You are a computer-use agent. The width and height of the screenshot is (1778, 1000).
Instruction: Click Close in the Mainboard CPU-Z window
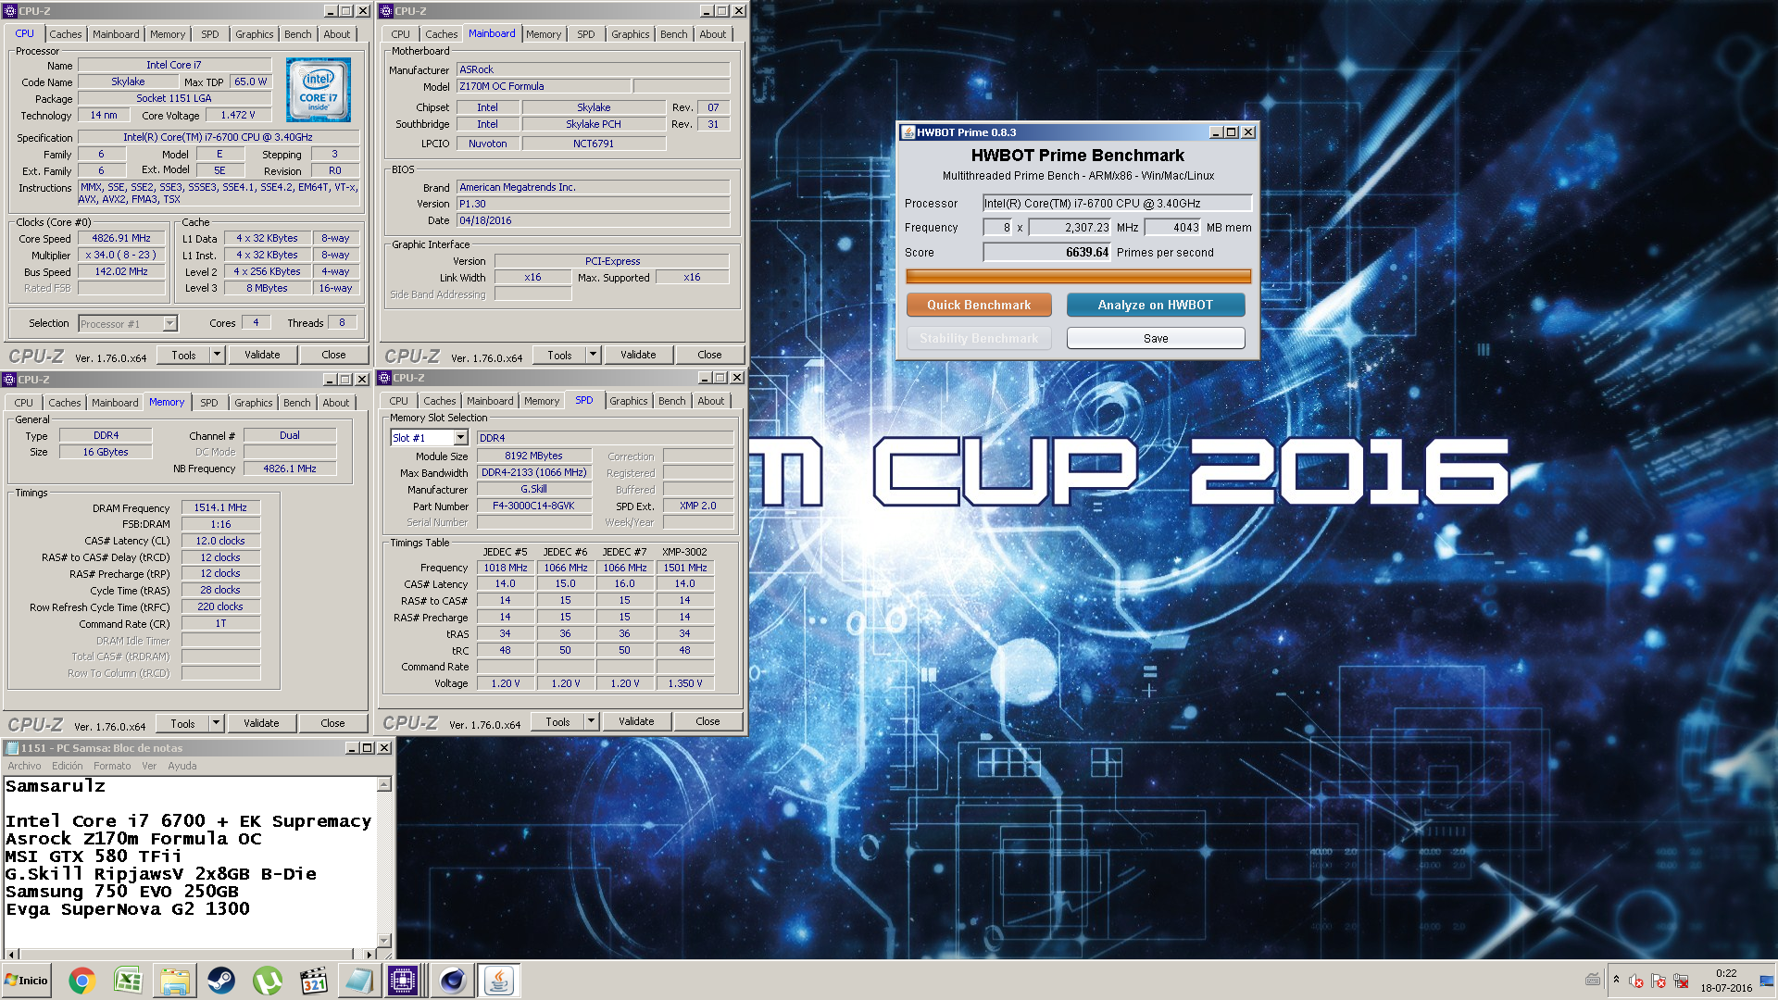pos(709,355)
